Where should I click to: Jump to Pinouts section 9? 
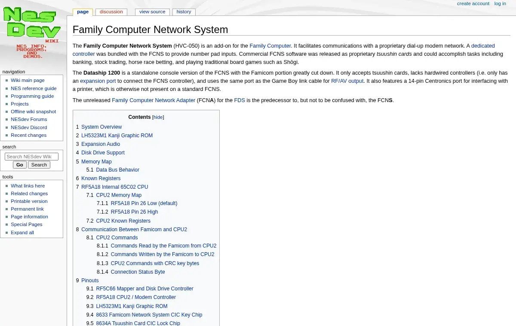pyautogui.click(x=90, y=281)
